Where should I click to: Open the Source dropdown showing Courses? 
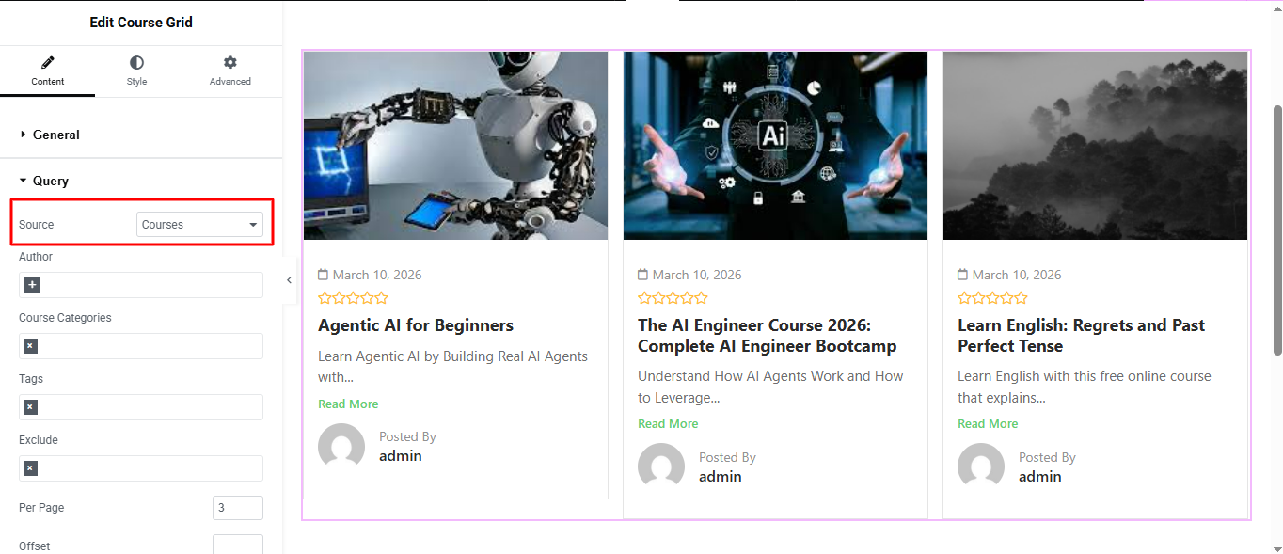point(199,225)
